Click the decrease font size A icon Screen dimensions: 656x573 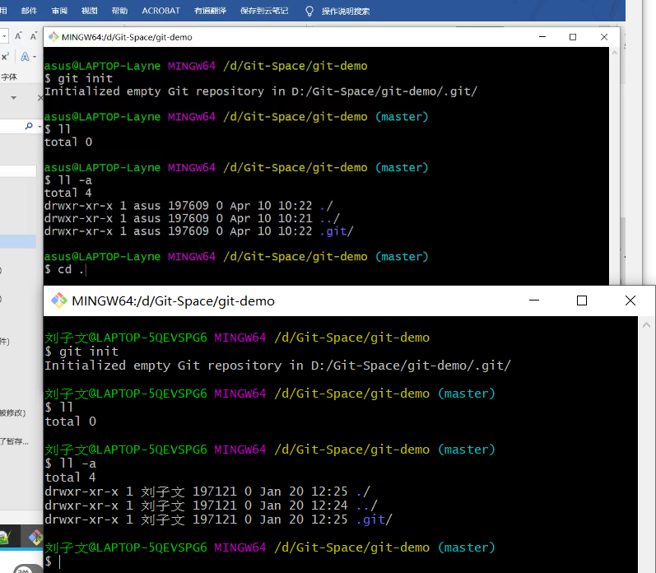(x=34, y=36)
